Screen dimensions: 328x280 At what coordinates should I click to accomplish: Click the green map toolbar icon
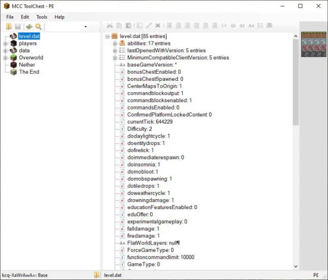[29, 27]
